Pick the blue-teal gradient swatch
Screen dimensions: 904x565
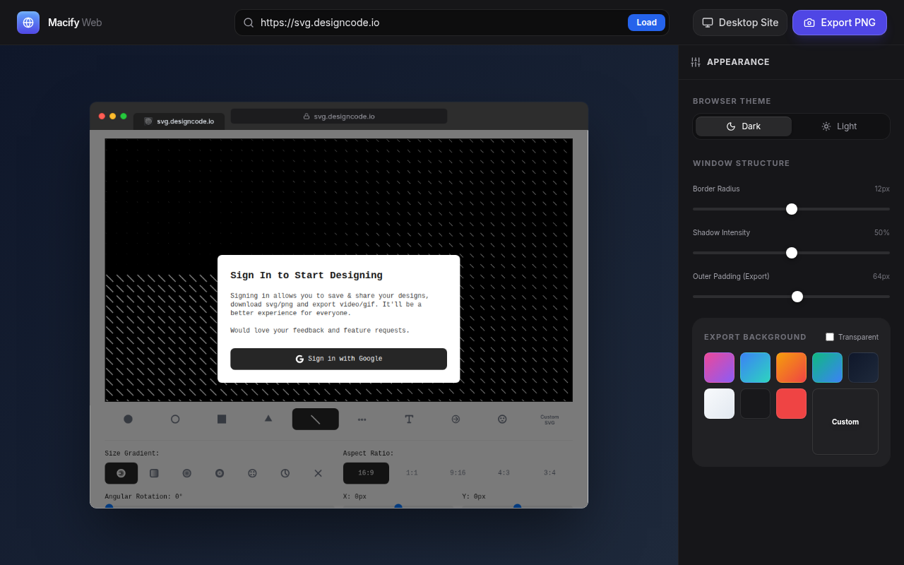(755, 367)
